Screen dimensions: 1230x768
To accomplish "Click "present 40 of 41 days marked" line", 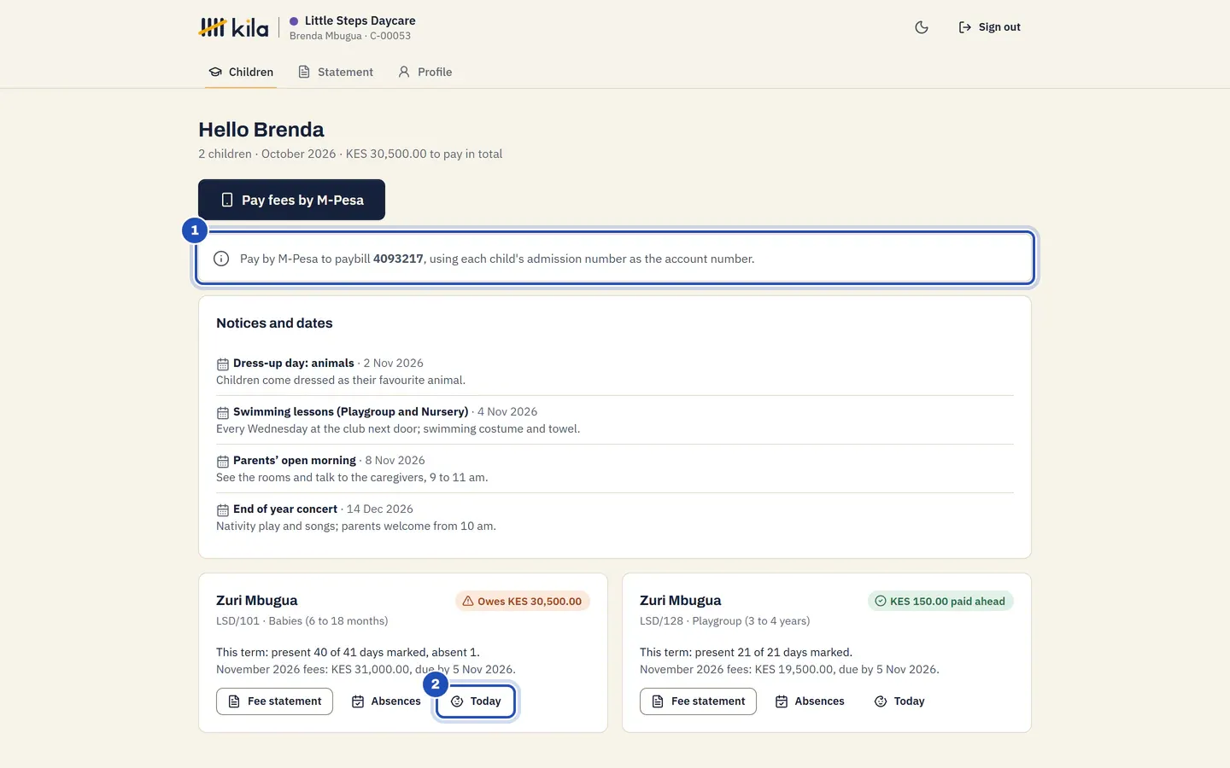I will 348,653.
